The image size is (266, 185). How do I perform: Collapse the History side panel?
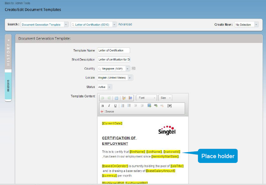(x=8, y=40)
